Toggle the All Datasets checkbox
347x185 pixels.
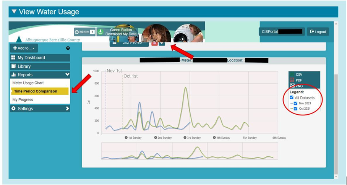[x=292, y=98]
